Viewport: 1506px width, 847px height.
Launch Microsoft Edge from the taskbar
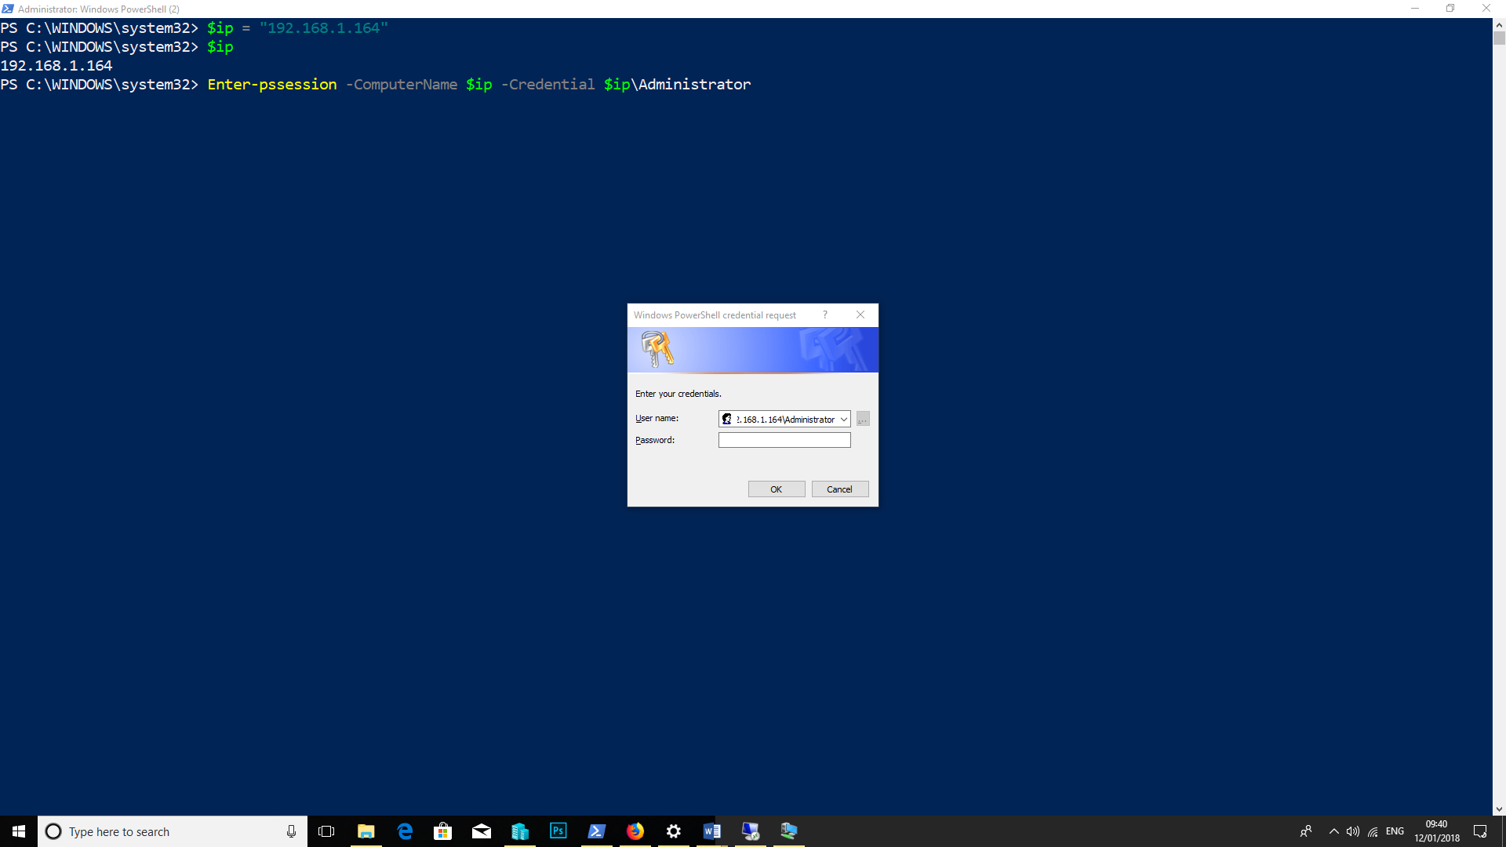pos(405,831)
